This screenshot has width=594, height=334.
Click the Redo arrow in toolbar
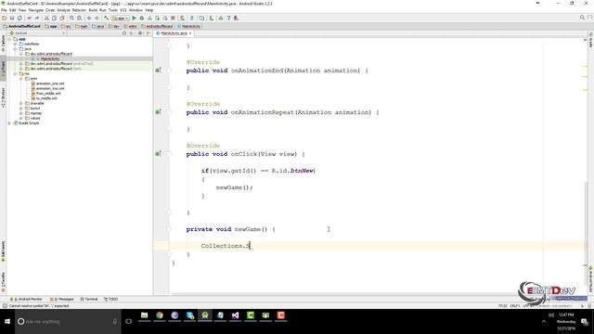(x=37, y=19)
